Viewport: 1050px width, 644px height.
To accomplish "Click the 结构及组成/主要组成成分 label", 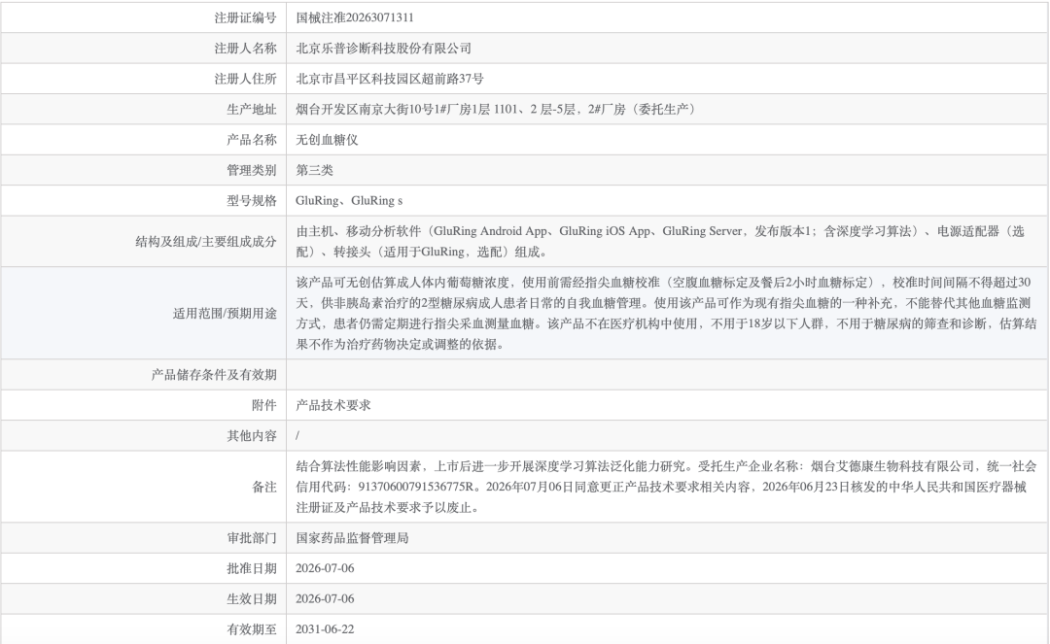I will [205, 242].
